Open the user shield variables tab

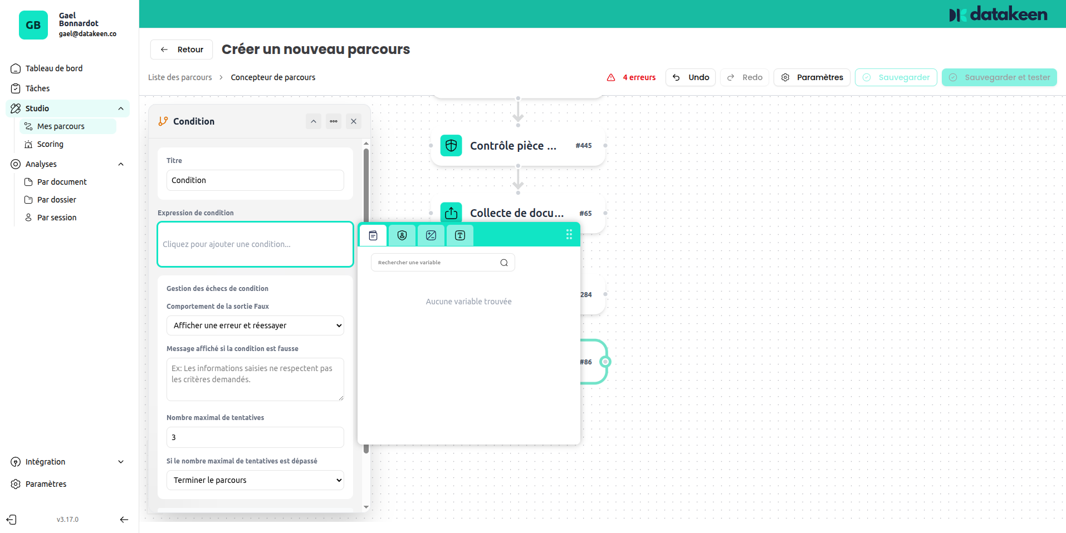coord(402,235)
